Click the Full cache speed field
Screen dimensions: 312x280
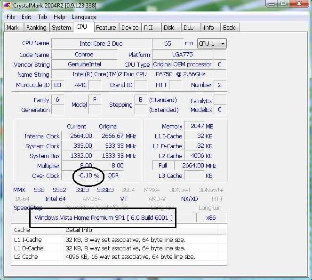(163, 165)
